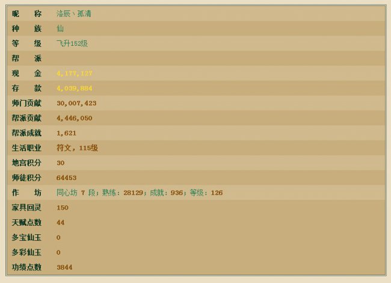The width and height of the screenshot is (391, 283).
Task: Click the 昵称 field label
Action: pyautogui.click(x=26, y=13)
